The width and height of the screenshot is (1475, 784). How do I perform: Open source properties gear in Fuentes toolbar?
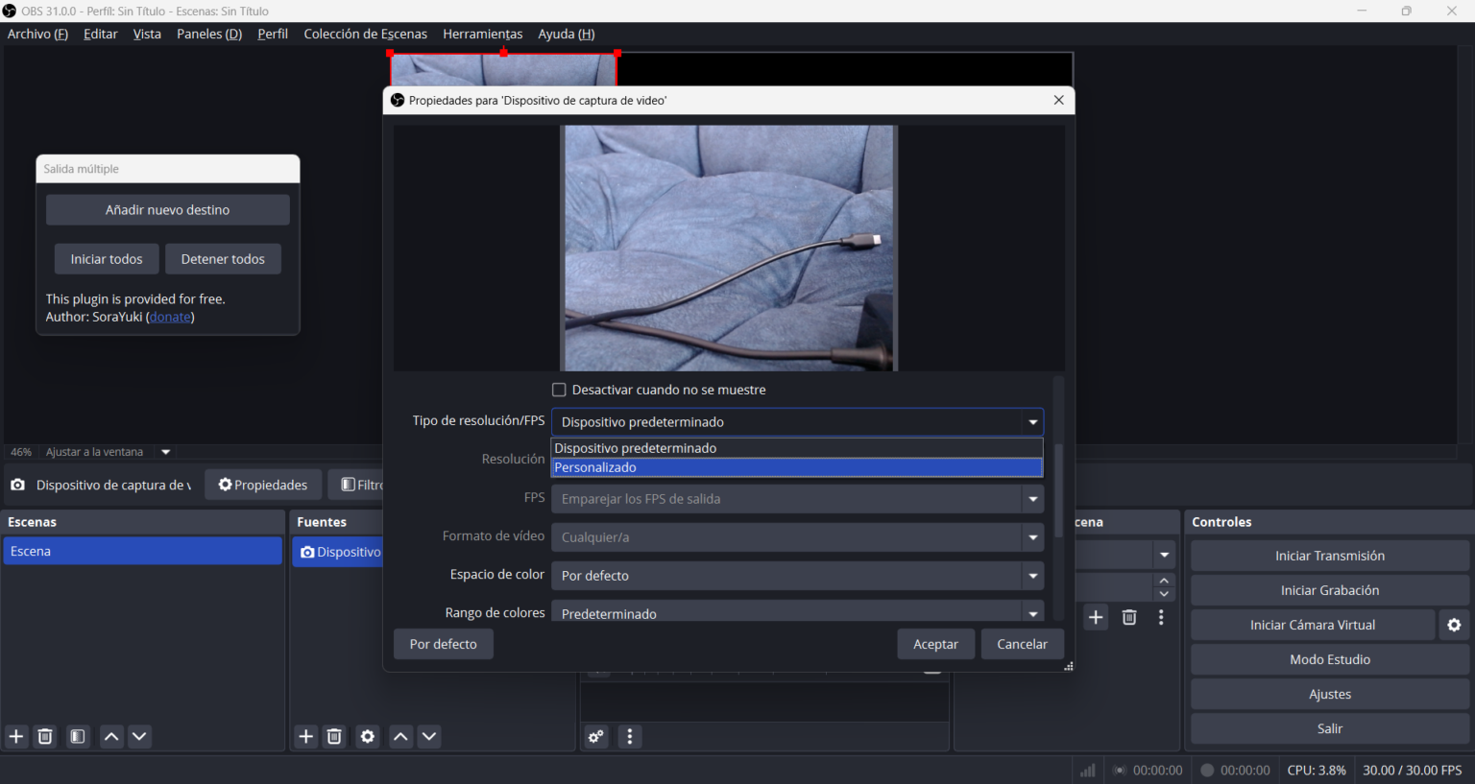[x=368, y=736]
